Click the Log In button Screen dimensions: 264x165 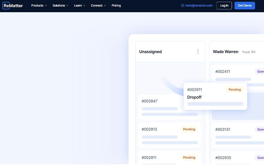pyautogui.click(x=224, y=6)
